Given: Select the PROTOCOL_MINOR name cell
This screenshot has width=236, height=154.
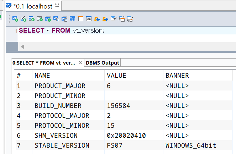Looking at the screenshot, I should [x=68, y=125].
